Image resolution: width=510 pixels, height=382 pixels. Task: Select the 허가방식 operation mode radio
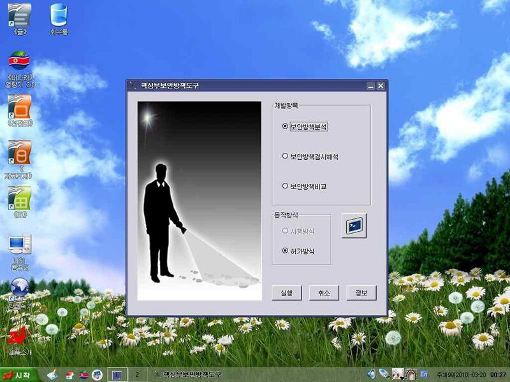click(x=285, y=251)
